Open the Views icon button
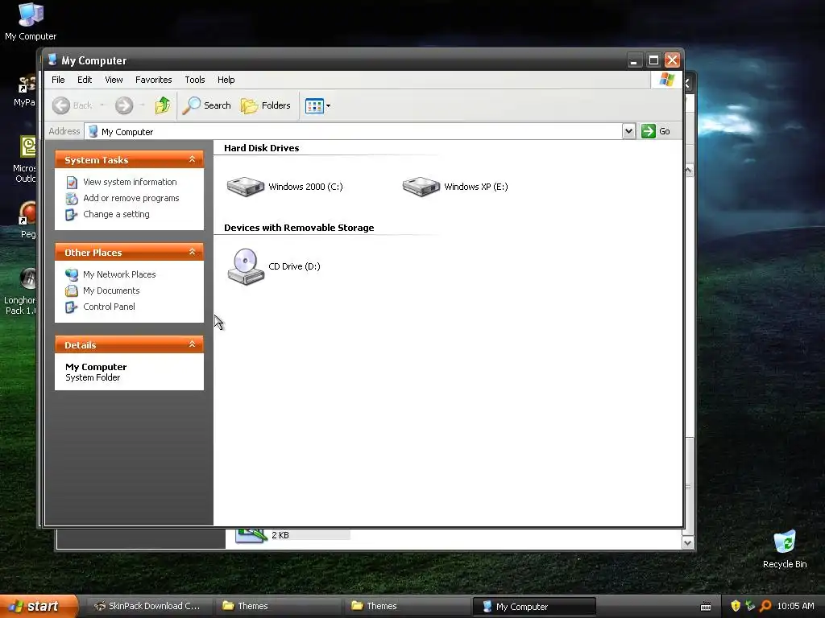Screen dimensions: 825x618 314,105
